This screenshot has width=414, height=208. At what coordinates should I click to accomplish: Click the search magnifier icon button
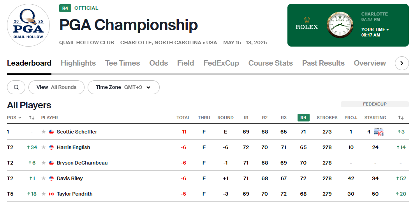coord(16,87)
